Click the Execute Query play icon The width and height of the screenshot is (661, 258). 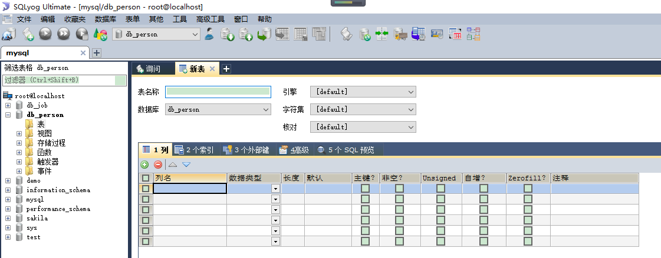click(x=45, y=34)
